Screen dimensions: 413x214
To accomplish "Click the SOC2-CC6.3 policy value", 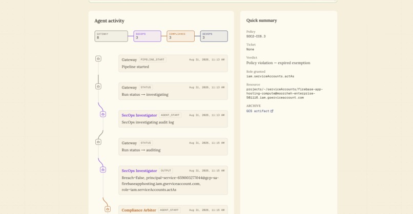I will 256,36.
